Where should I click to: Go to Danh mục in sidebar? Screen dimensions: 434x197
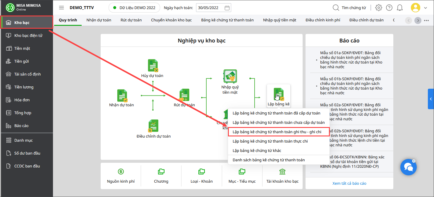[27, 140]
